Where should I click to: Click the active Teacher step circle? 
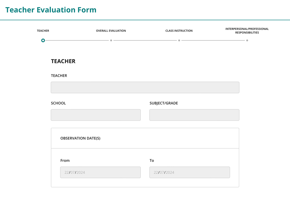point(43,40)
